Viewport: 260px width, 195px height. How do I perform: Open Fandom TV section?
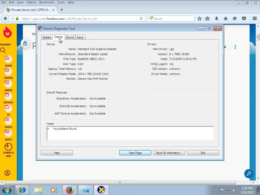8,110
